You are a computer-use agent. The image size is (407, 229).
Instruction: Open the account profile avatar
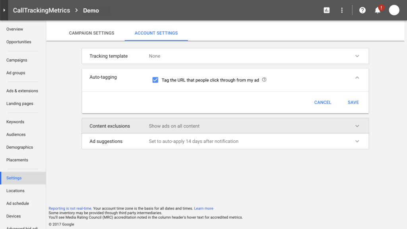point(394,10)
